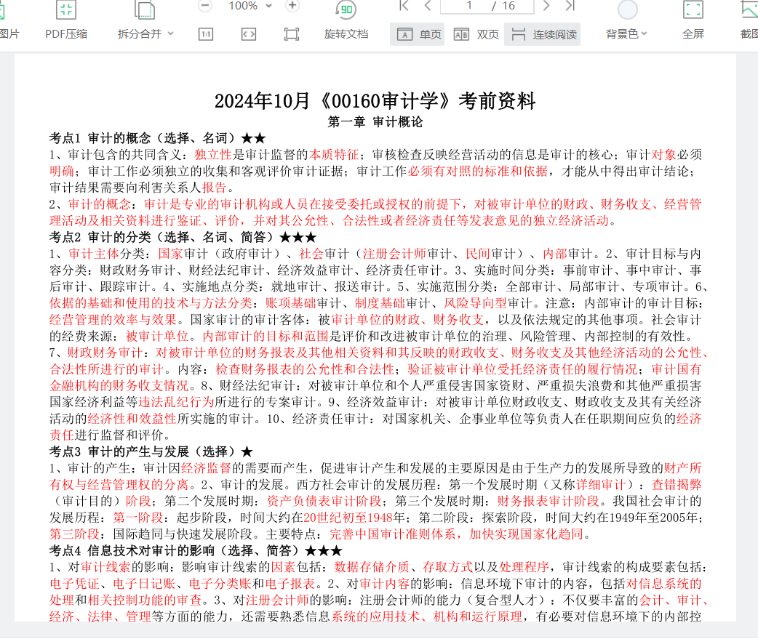This screenshot has height=639, width=758.
Task: Go to previous page arrow
Action: pyautogui.click(x=427, y=6)
